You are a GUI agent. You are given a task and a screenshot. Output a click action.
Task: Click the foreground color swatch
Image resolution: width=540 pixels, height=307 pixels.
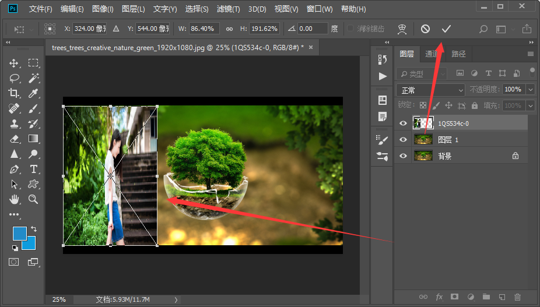click(x=20, y=233)
